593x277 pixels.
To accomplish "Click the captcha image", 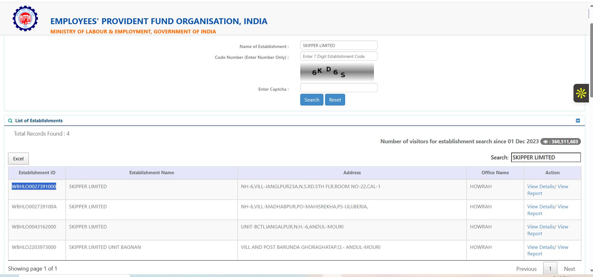I will point(337,72).
